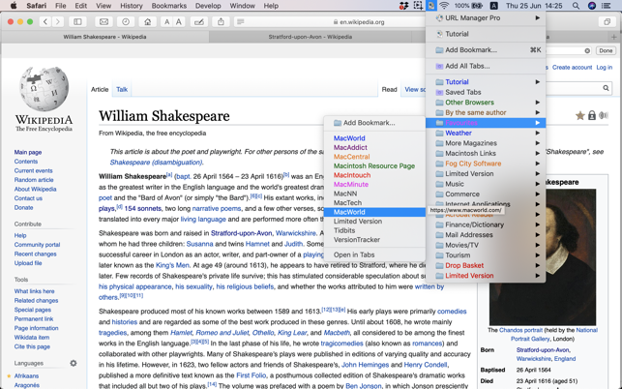Click the featured article star icon

[x=580, y=115]
